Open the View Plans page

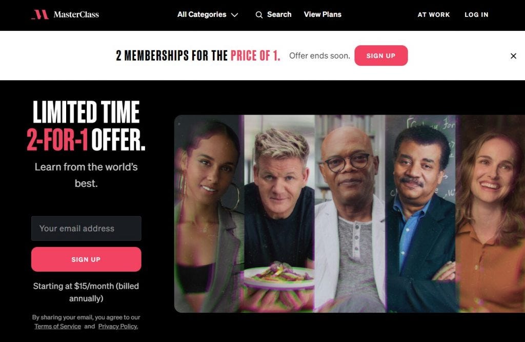[x=322, y=14]
